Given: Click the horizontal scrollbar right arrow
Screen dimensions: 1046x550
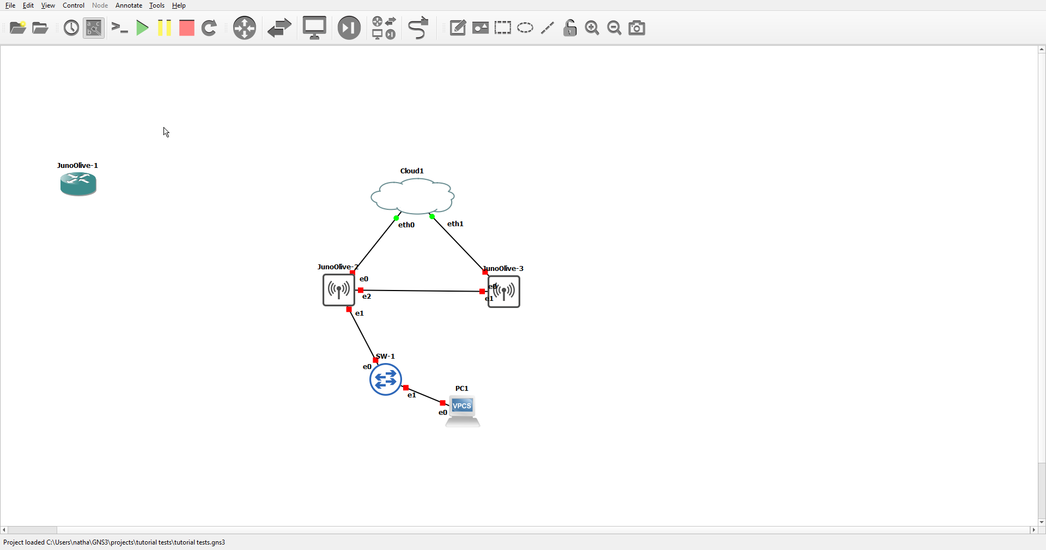Looking at the screenshot, I should (x=1034, y=530).
